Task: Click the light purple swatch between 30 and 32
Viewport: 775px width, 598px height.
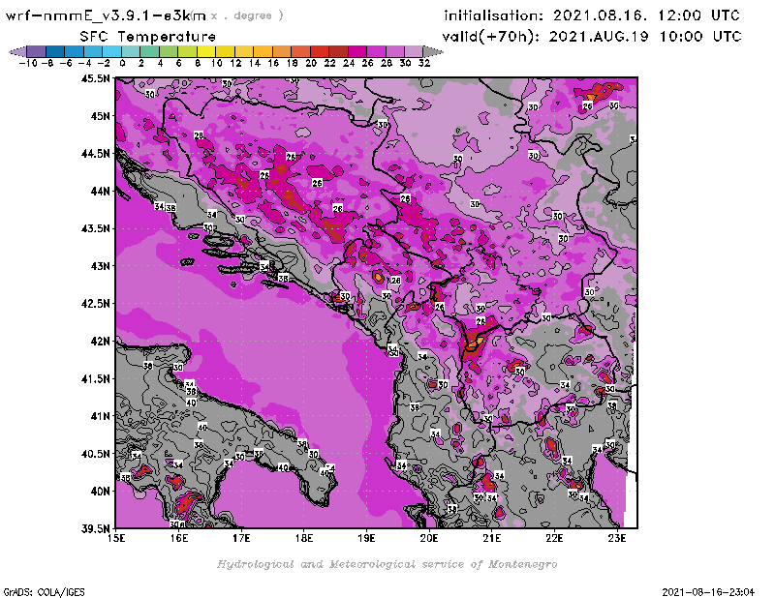Action: (x=414, y=51)
